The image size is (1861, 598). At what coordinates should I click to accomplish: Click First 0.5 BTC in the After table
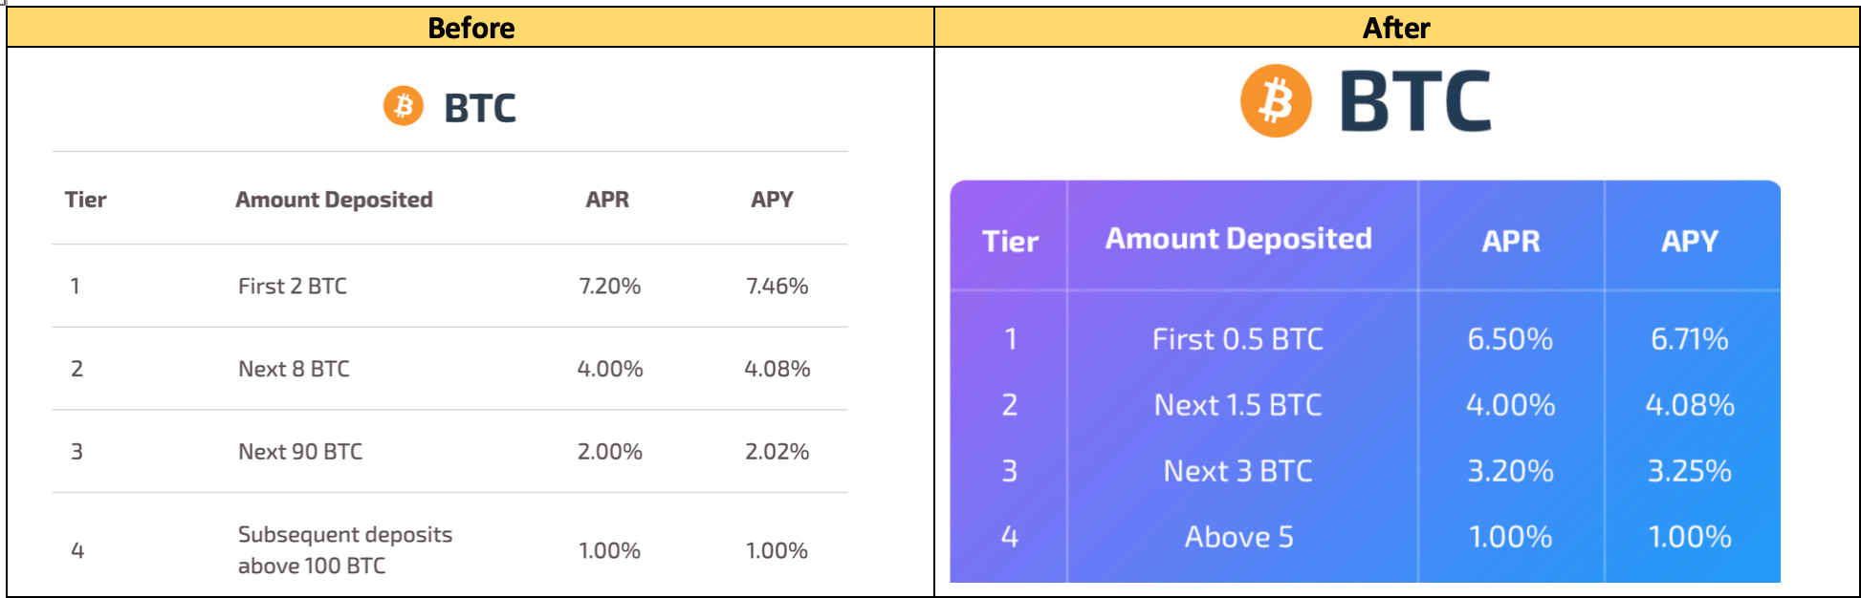1237,339
